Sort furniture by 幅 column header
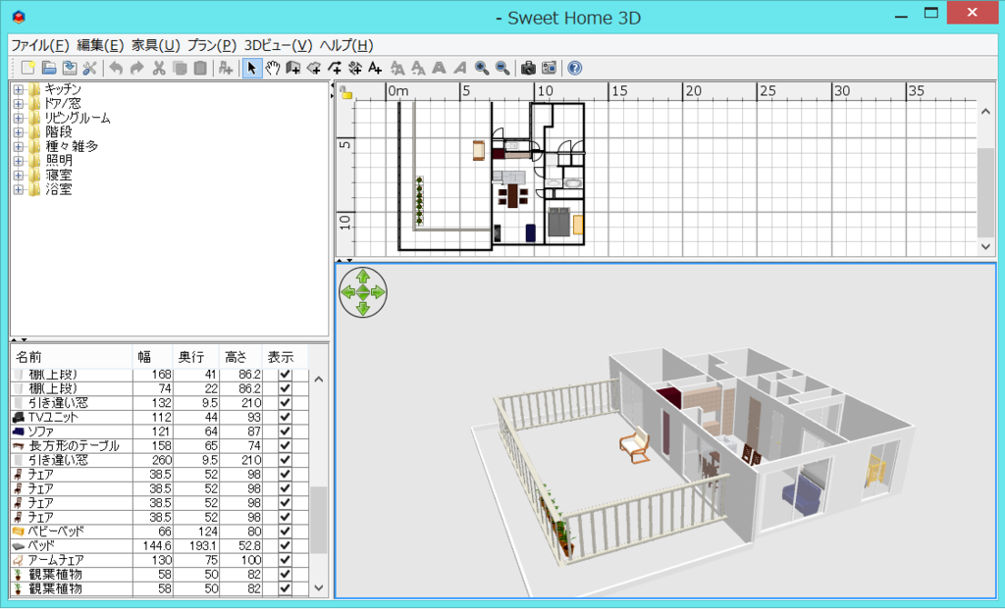The image size is (1005, 609). coord(152,357)
